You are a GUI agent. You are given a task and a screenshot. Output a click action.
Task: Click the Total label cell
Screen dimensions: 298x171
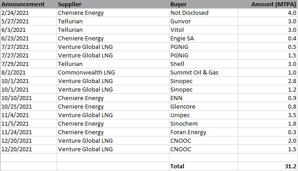click(204, 166)
